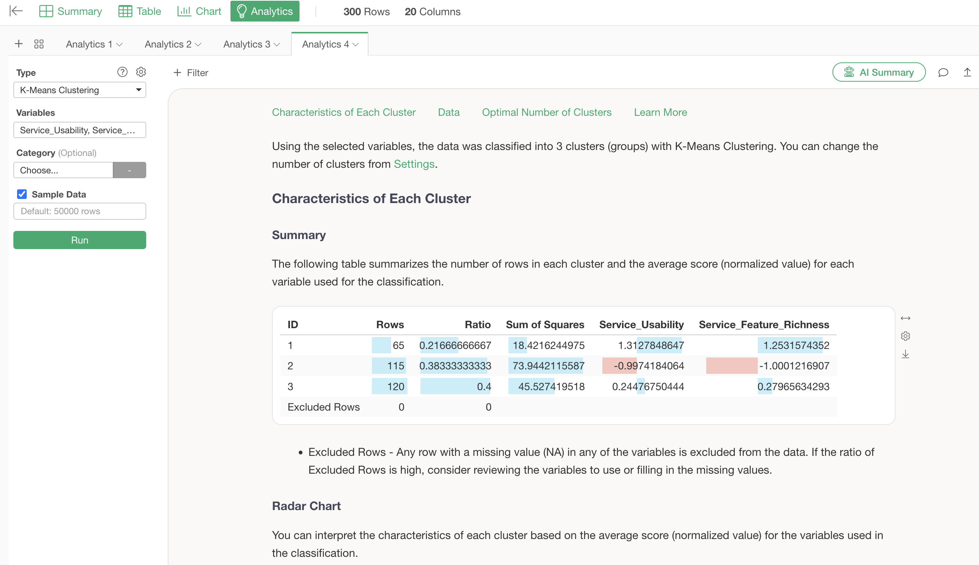Open the Category Choose... selector
Image resolution: width=979 pixels, height=565 pixels.
[x=63, y=170]
